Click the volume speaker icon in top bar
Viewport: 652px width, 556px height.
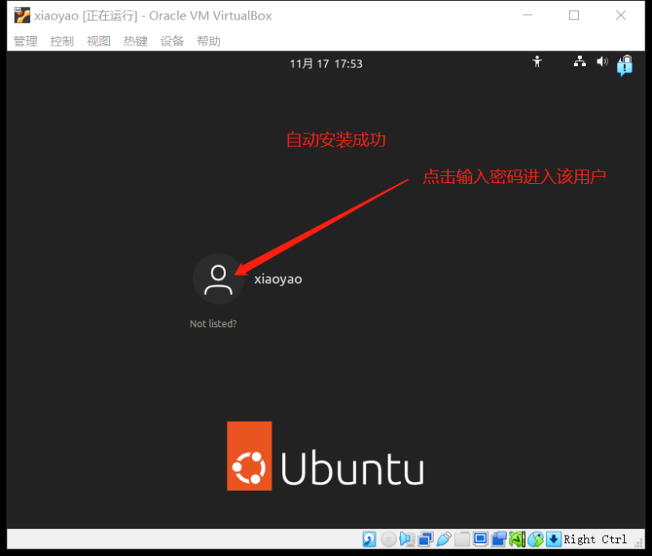[602, 61]
